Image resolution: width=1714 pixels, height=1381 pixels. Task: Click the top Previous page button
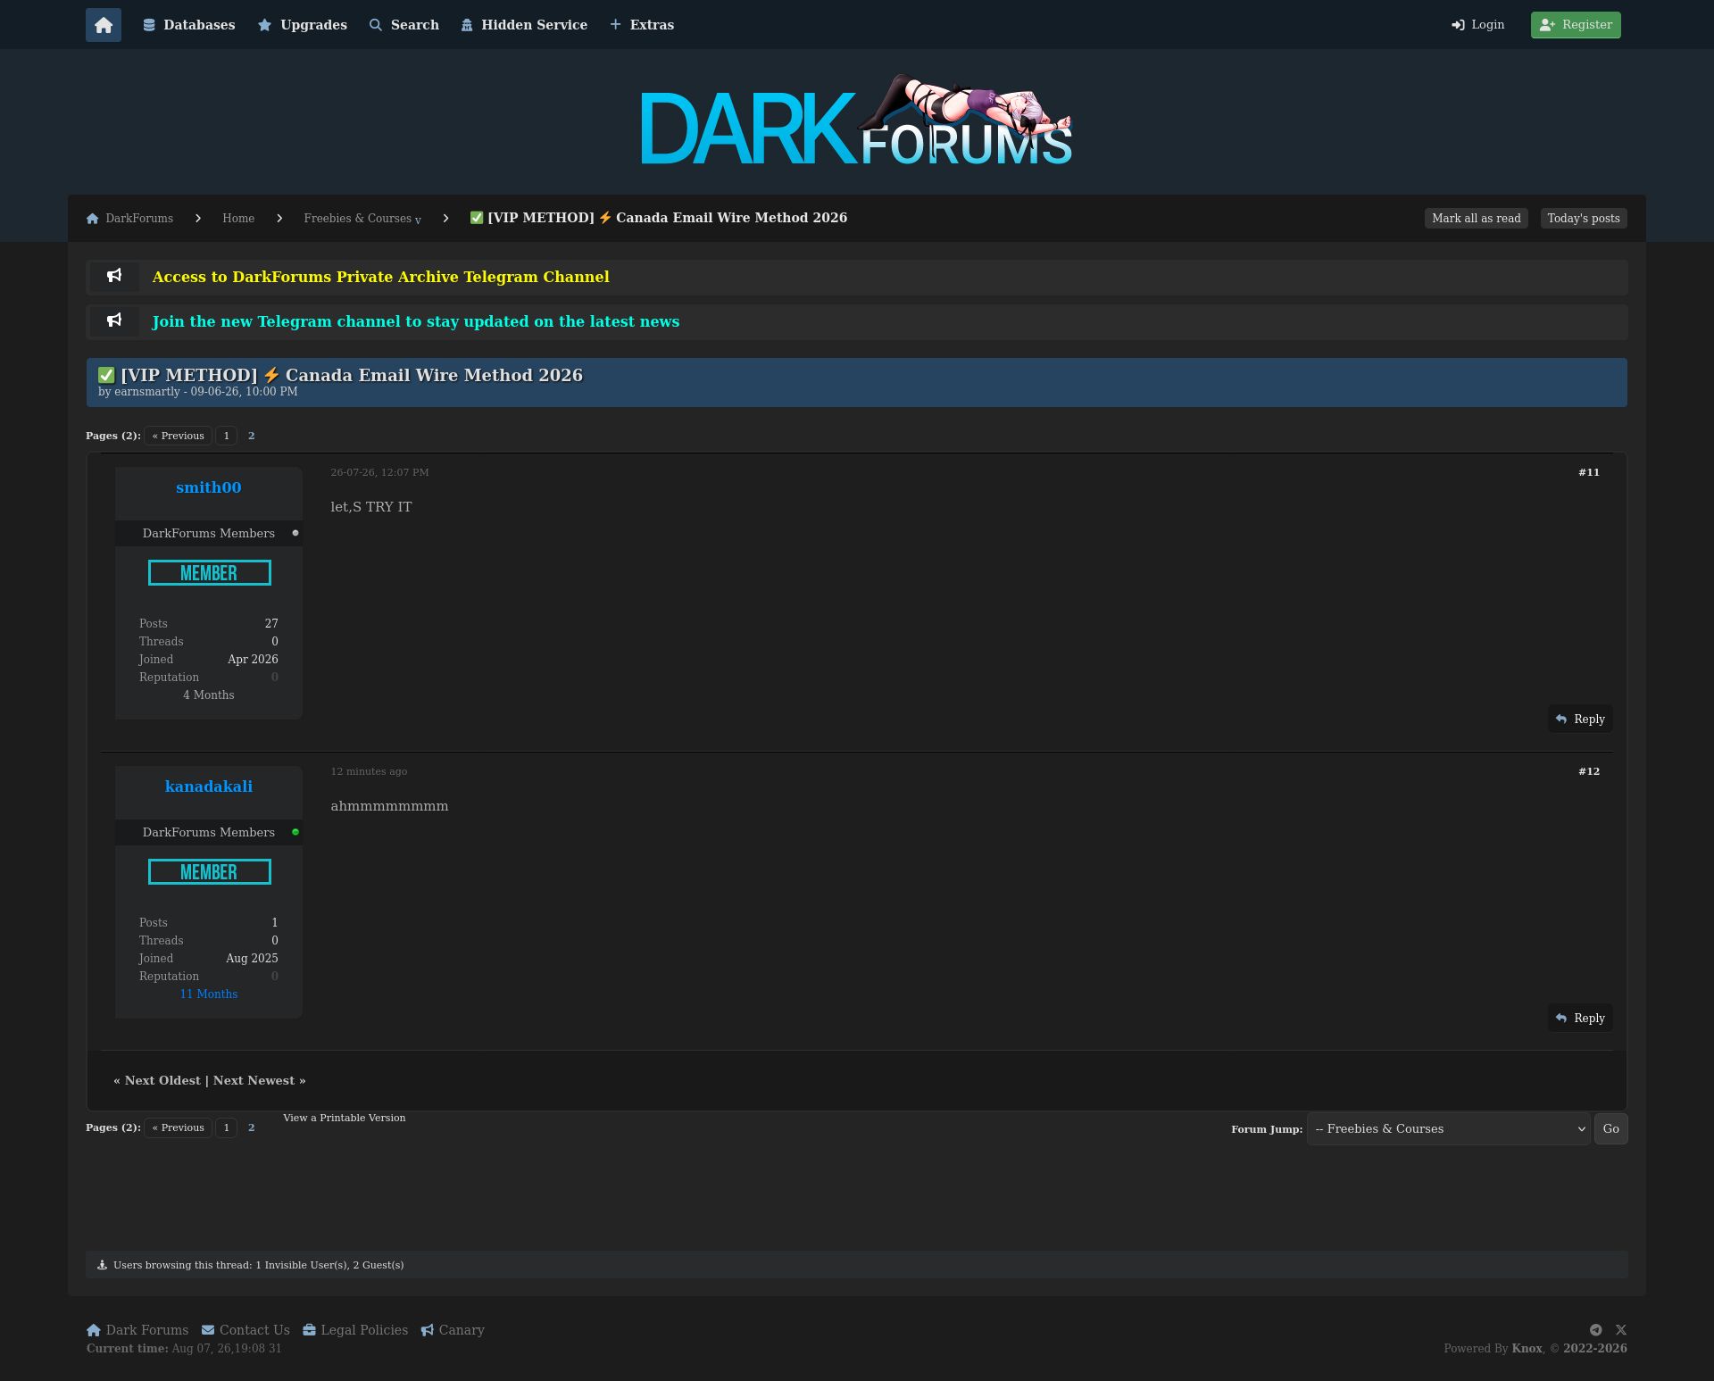pyautogui.click(x=179, y=436)
